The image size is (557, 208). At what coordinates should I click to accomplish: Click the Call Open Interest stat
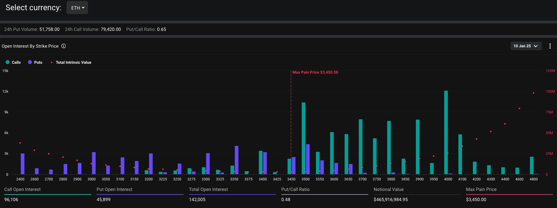(22, 190)
